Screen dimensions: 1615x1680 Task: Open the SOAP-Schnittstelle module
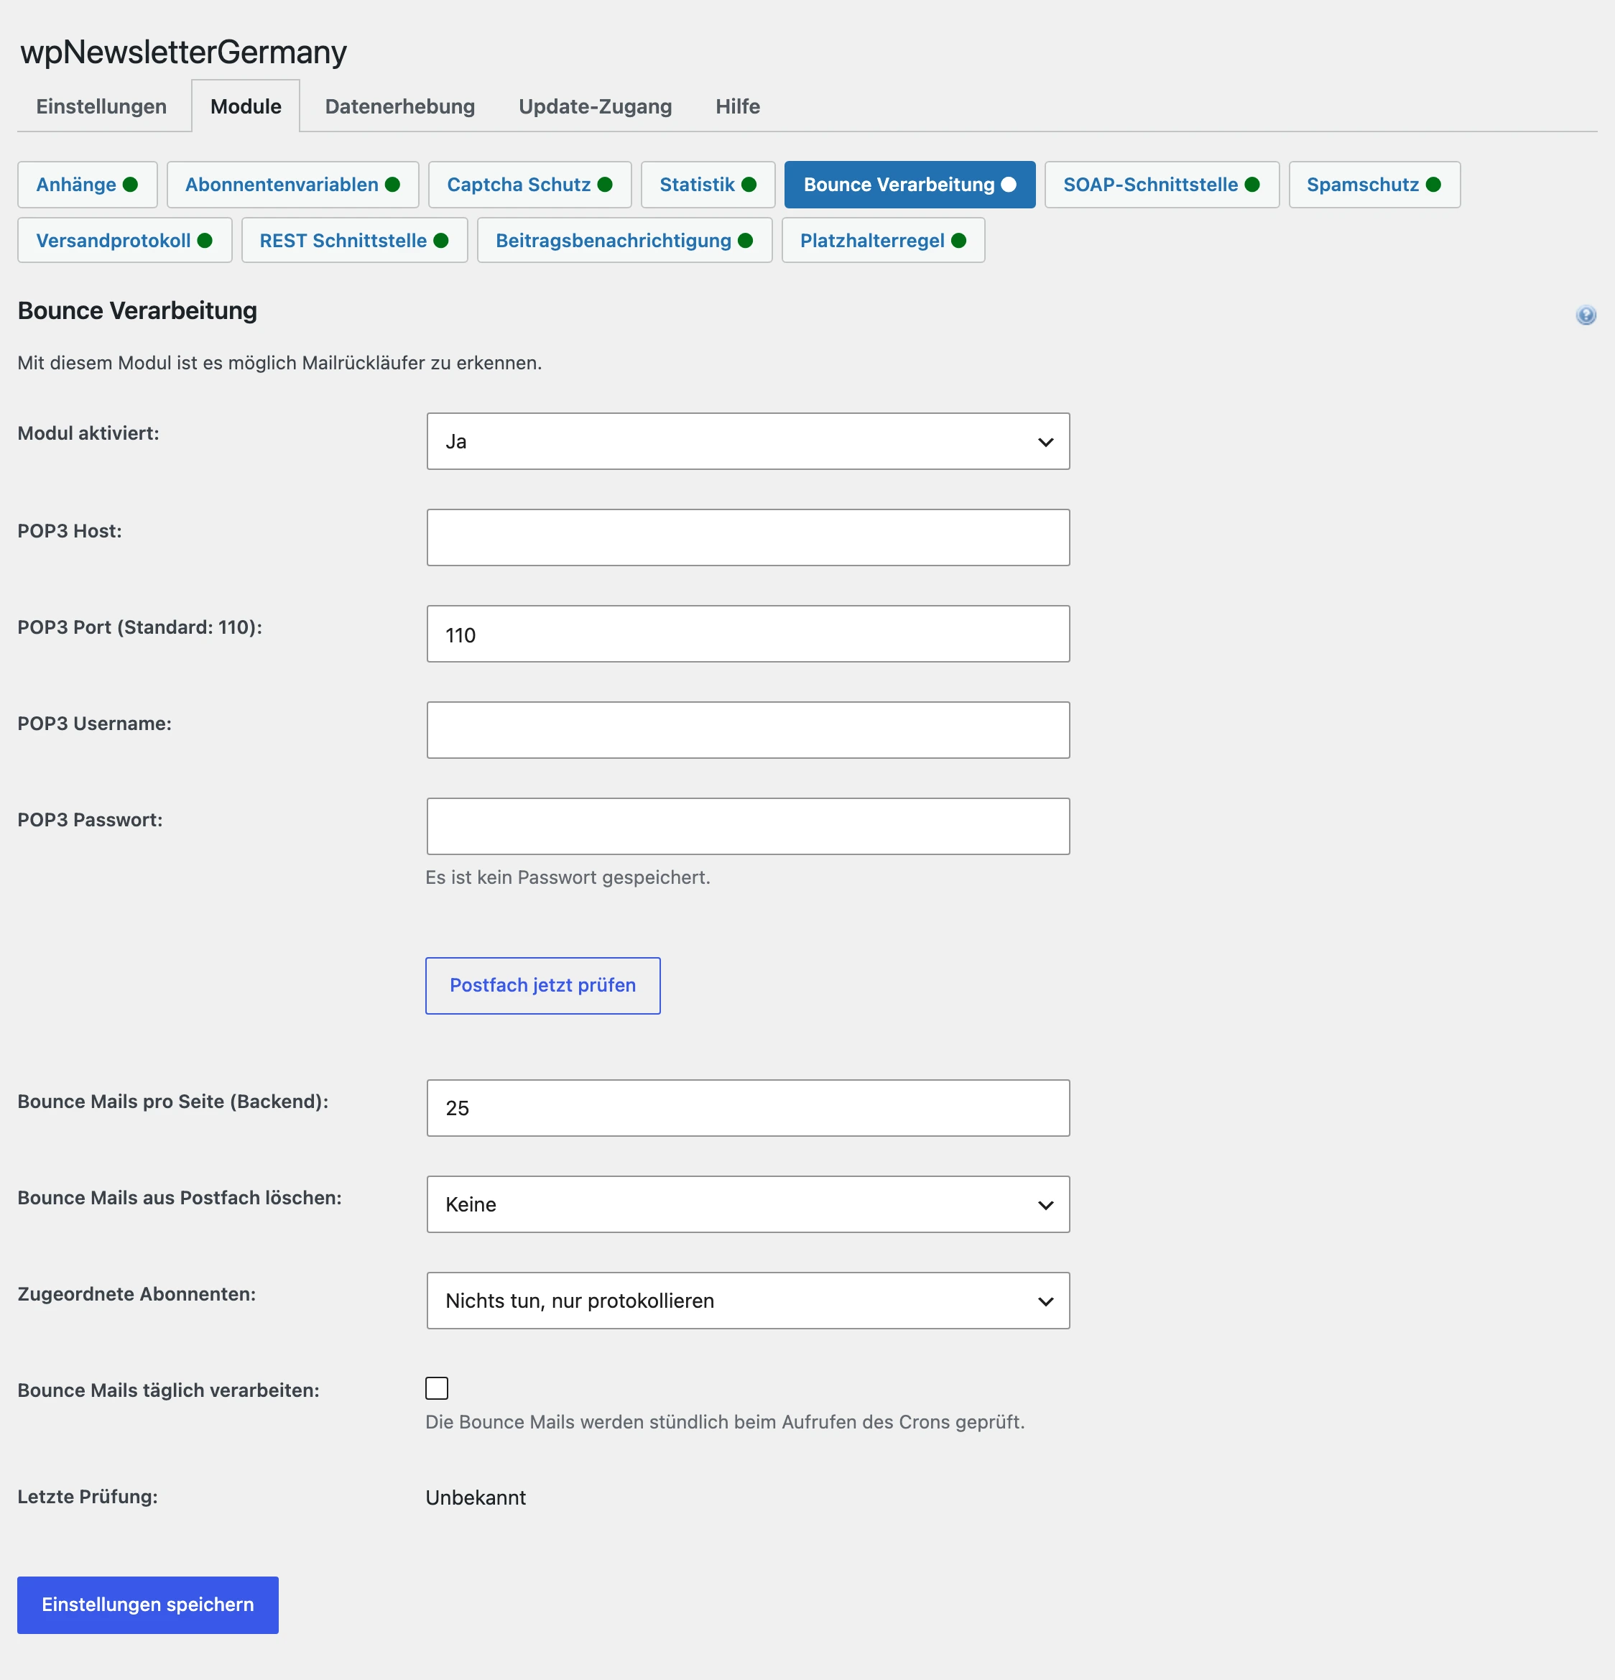click(x=1162, y=184)
